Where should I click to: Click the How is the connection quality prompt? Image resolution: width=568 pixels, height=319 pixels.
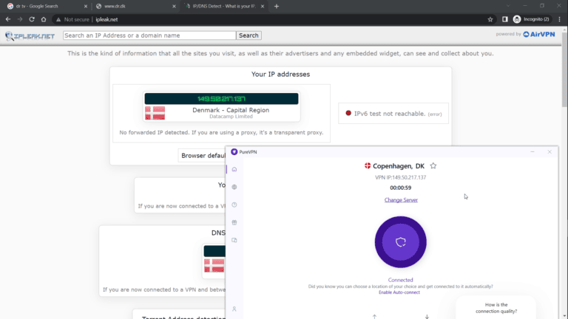click(496, 308)
